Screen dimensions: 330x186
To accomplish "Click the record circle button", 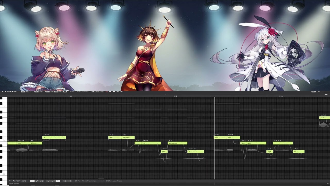I will 114,91.
